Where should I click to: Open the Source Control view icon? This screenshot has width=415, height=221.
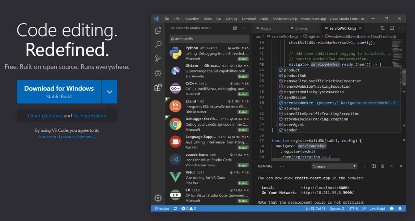tap(158, 58)
